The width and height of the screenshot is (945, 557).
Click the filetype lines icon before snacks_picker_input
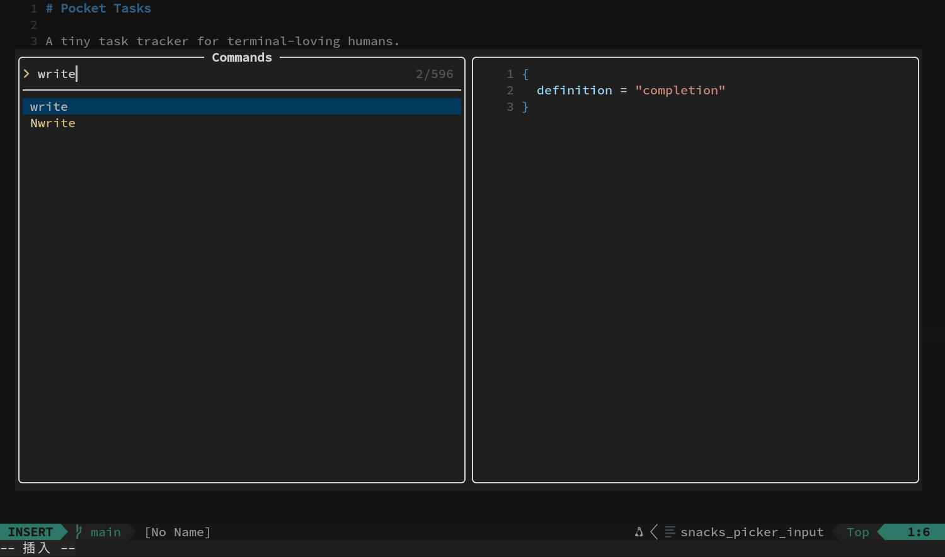[670, 532]
